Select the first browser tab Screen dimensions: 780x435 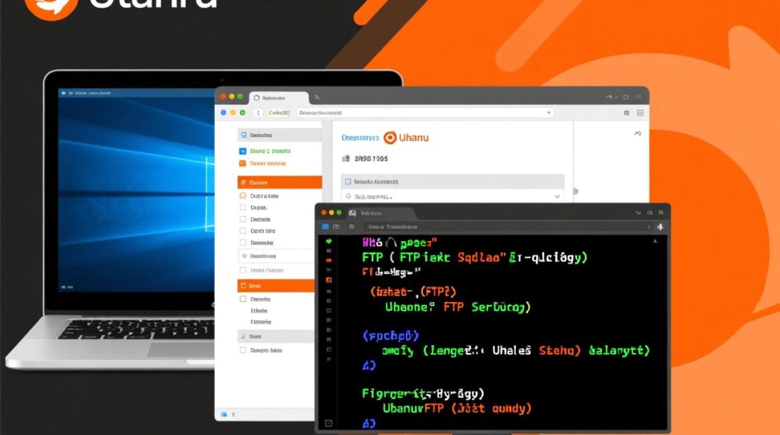point(279,98)
